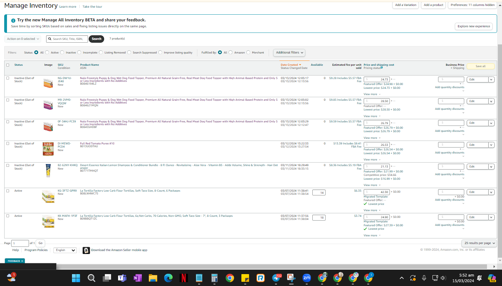502x286 pixels.
Task: Sort by the Product Name column header
Action: [x=89, y=65]
